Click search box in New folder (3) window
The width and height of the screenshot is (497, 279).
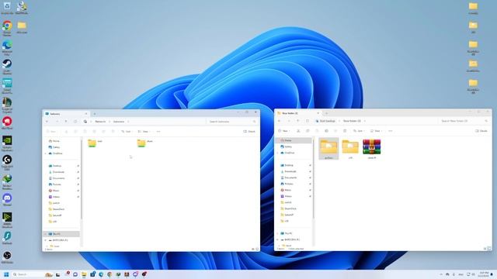(x=464, y=121)
